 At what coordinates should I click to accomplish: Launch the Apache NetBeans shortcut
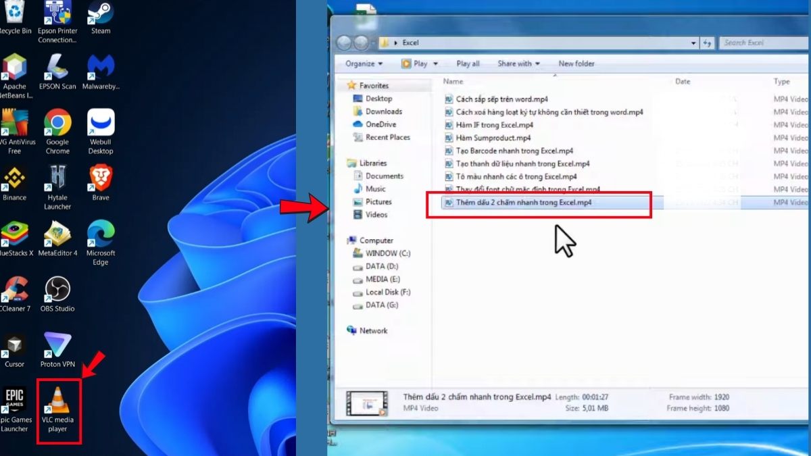click(x=14, y=76)
